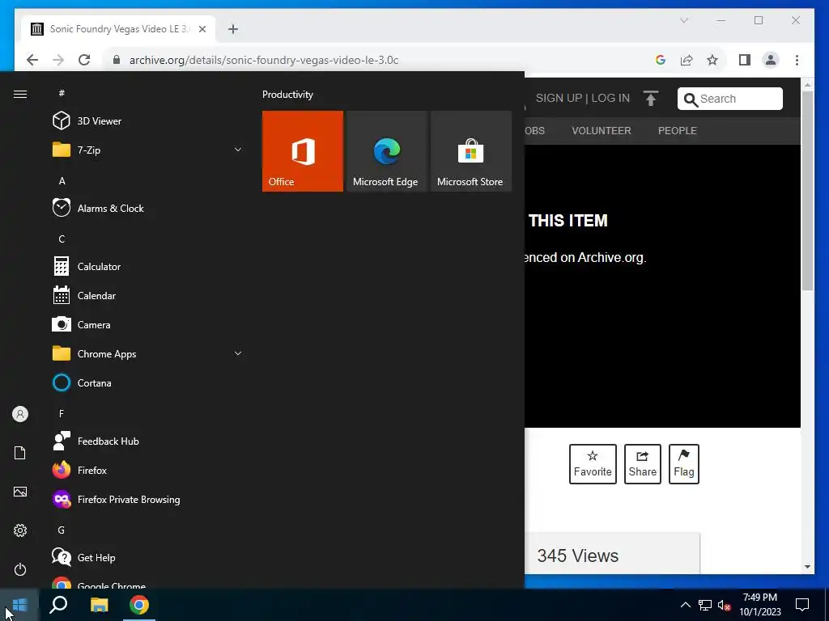Open Chrome profile avatar
The image size is (829, 621).
[x=771, y=60]
